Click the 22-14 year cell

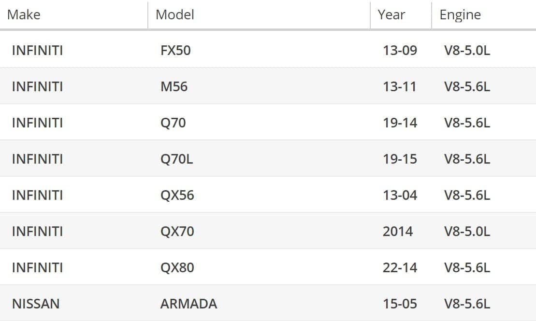coord(400,267)
